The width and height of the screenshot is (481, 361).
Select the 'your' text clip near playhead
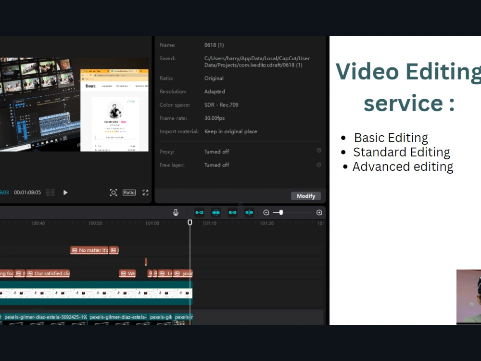tap(183, 273)
